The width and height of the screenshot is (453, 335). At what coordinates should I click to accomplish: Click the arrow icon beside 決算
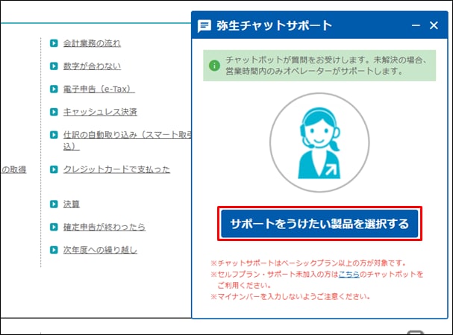54,204
